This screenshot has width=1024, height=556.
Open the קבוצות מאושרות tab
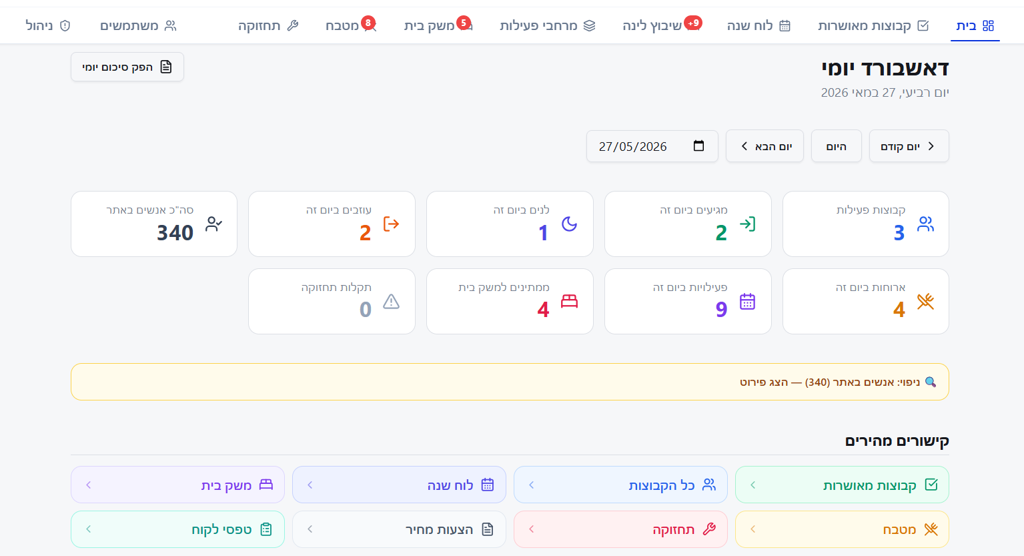pyautogui.click(x=873, y=25)
